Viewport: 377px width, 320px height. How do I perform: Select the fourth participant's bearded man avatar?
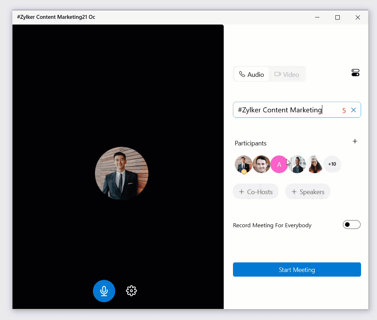coord(297,164)
